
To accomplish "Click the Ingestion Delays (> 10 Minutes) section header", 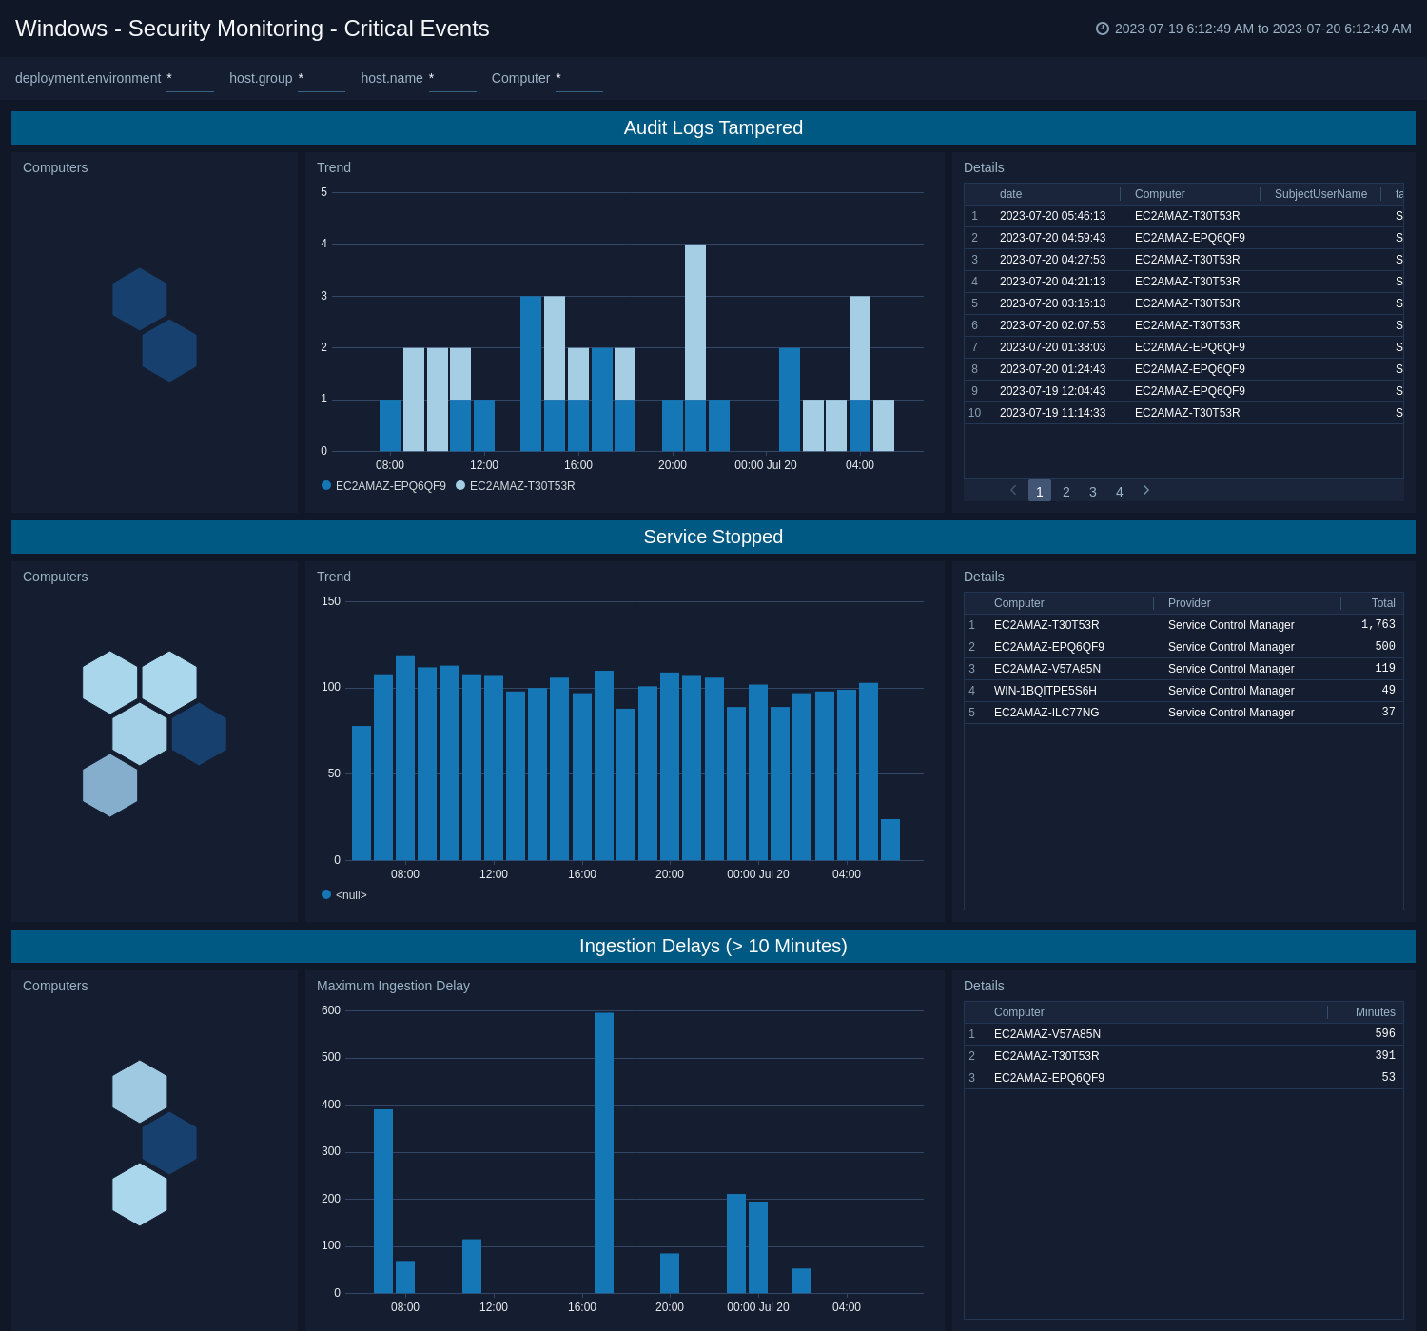I will [x=713, y=946].
